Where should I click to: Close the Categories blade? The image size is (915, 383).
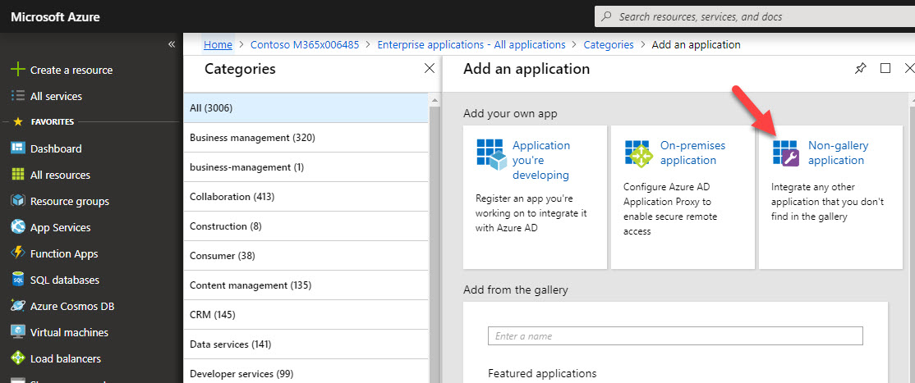coord(430,68)
